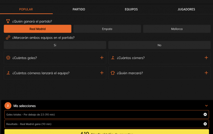Click the Mis selecciones heading
This screenshot has width=213, height=134.
pos(25,106)
